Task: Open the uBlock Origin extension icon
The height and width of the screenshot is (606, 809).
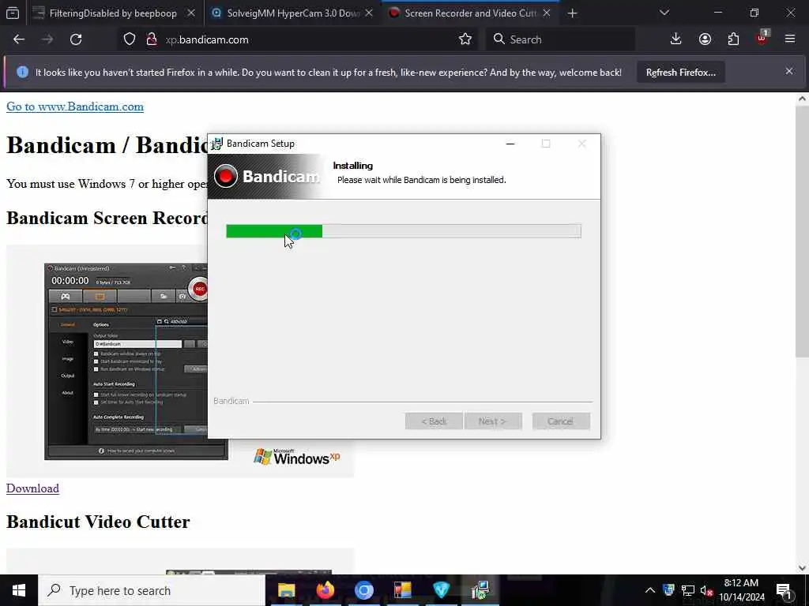Action: pyautogui.click(x=762, y=38)
